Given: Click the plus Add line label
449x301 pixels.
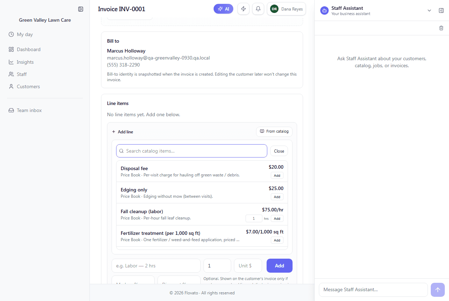Looking at the screenshot, I should [x=122, y=132].
